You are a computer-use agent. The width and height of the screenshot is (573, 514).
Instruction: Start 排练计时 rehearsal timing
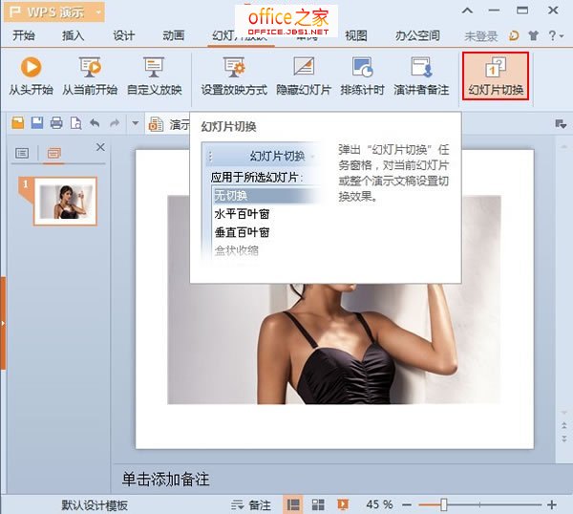coord(362,76)
